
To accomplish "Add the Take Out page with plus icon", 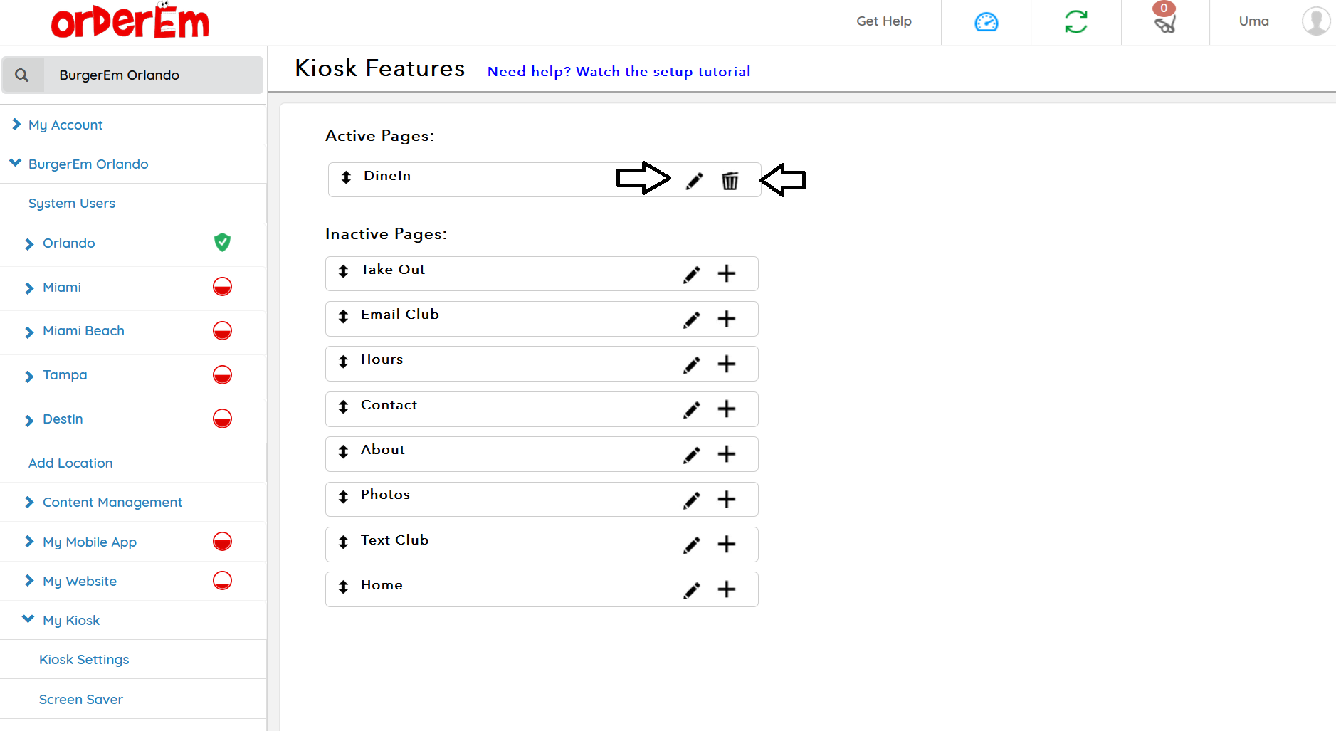I will click(x=726, y=274).
